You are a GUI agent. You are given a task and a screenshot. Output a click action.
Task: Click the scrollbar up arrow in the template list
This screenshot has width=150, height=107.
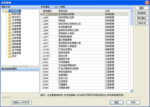coord(132,11)
